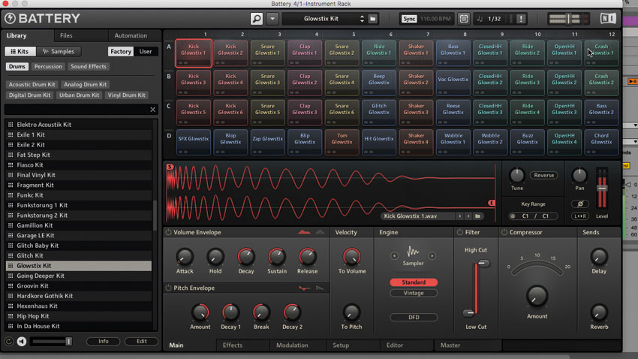The height and width of the screenshot is (359, 638).
Task: Toggle the Sync tempo button
Action: [x=409, y=19]
